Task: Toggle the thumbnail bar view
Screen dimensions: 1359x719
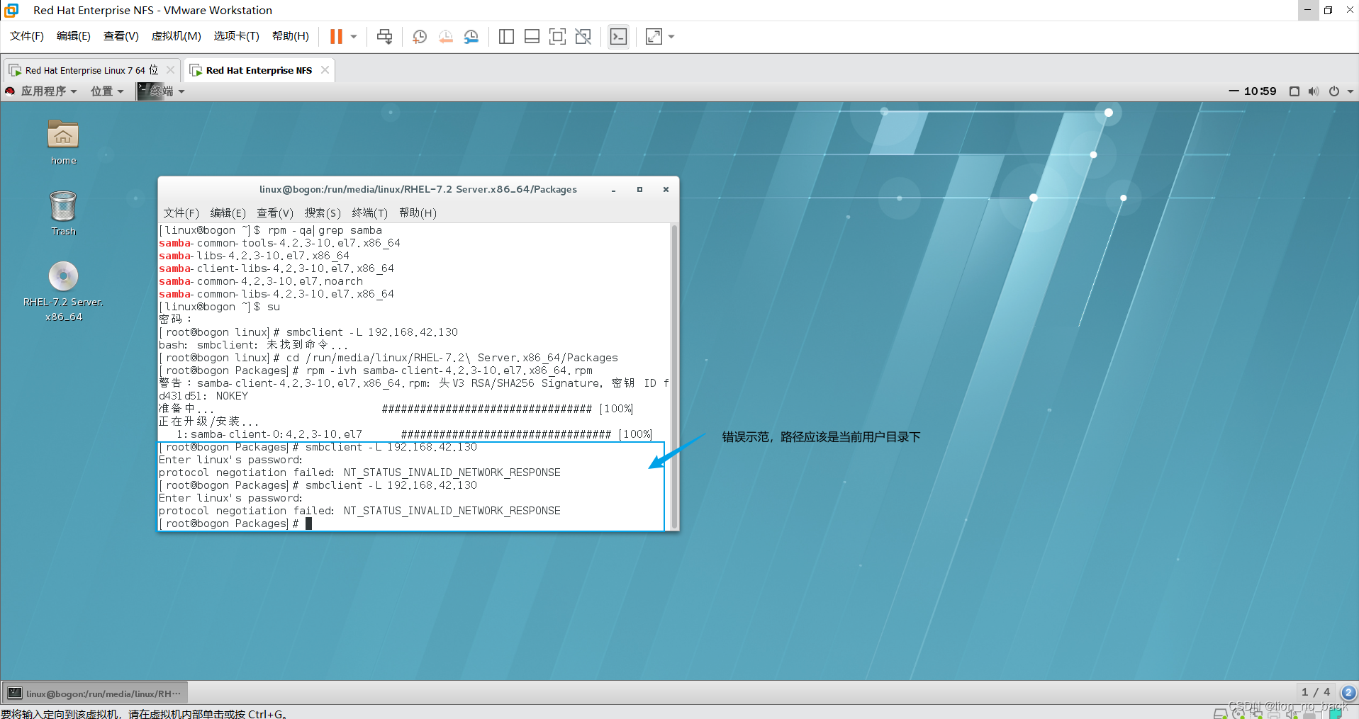Action: [x=532, y=36]
